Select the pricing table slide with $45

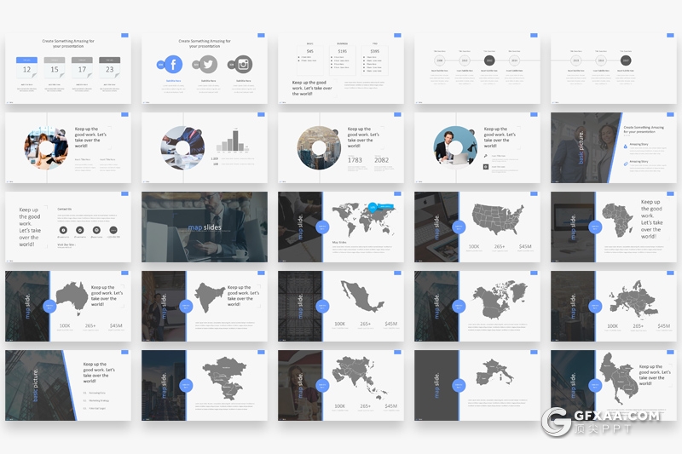(x=340, y=68)
